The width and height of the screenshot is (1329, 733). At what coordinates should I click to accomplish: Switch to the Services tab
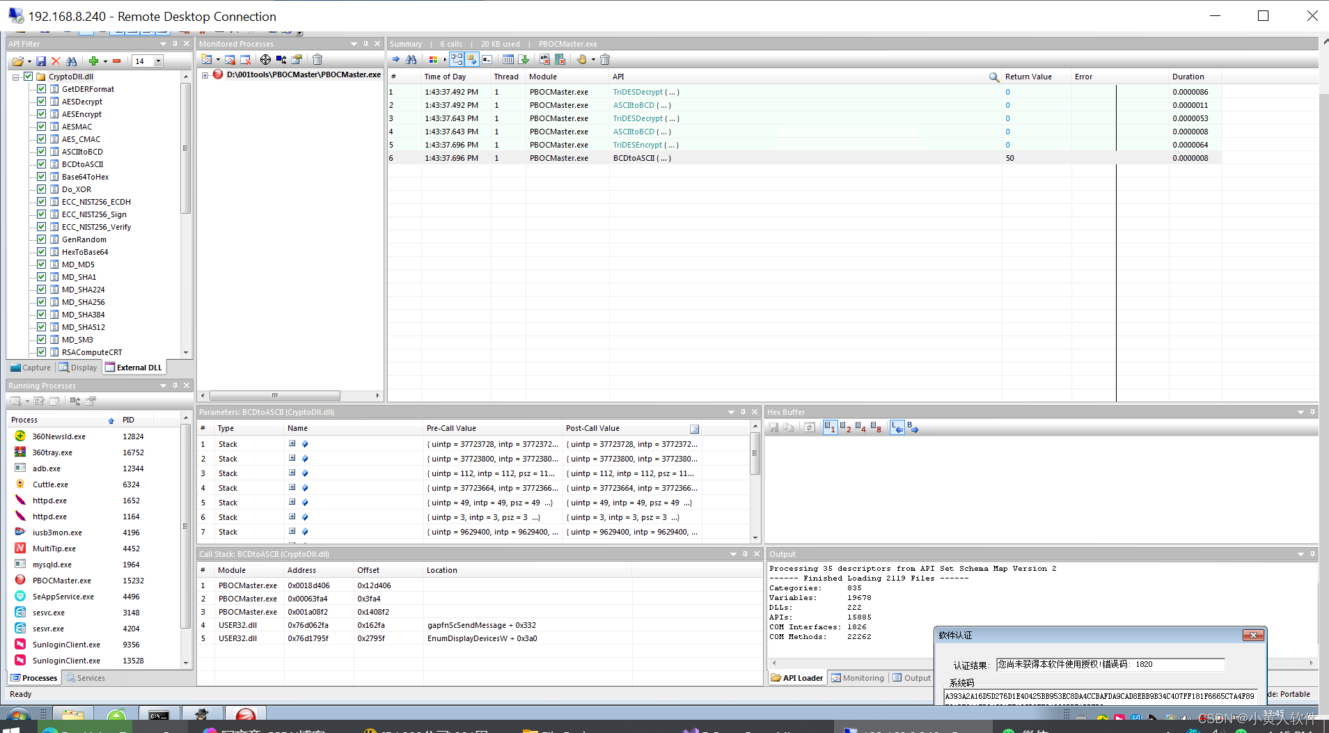[85, 678]
